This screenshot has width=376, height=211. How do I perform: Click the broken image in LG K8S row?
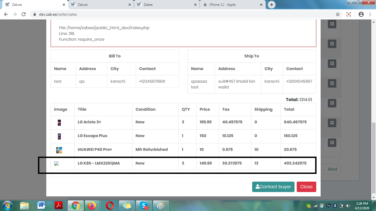56,163
